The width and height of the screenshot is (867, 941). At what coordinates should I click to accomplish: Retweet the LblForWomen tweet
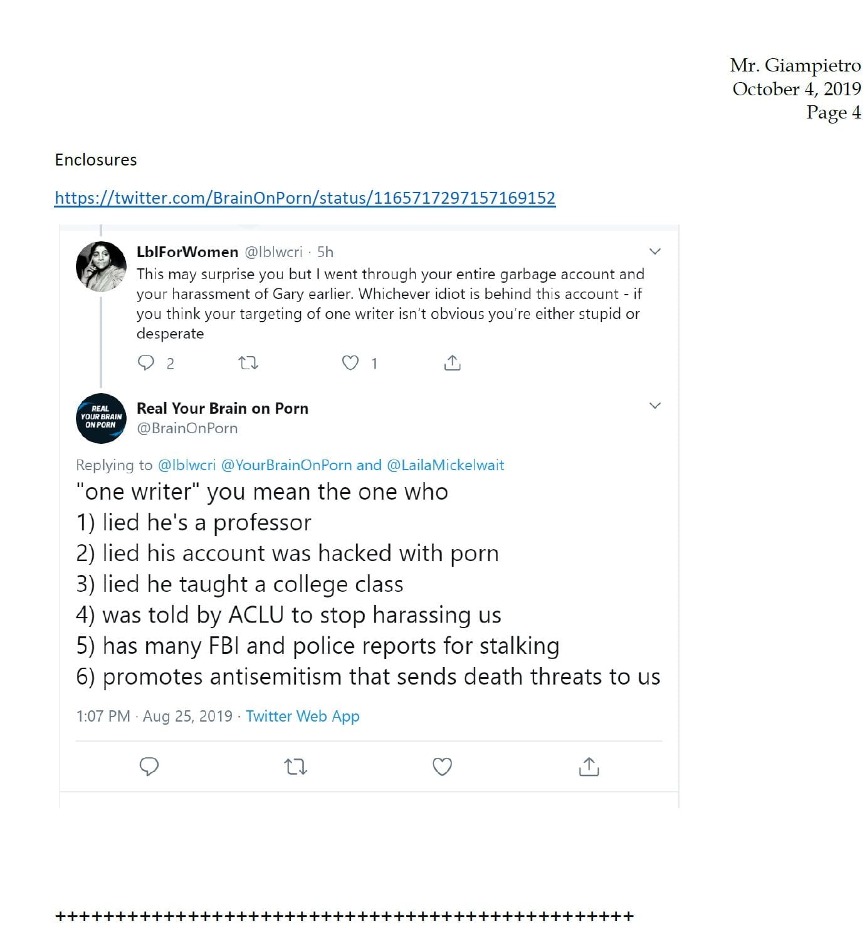249,363
